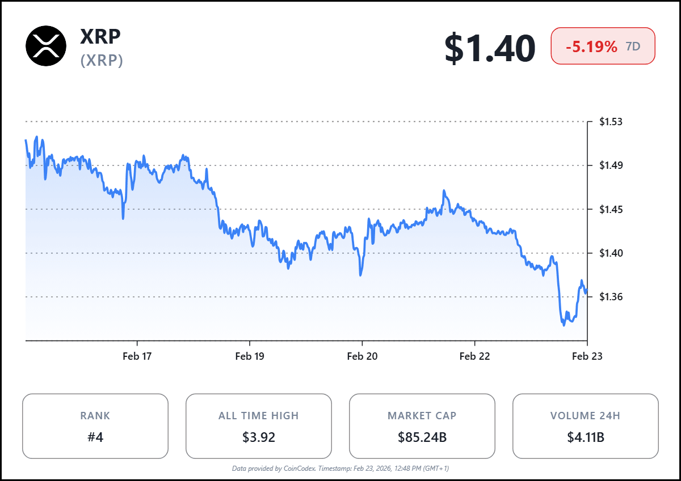This screenshot has width=681, height=481.
Task: Click the -5.19% 7D change badge
Action: coord(603,46)
